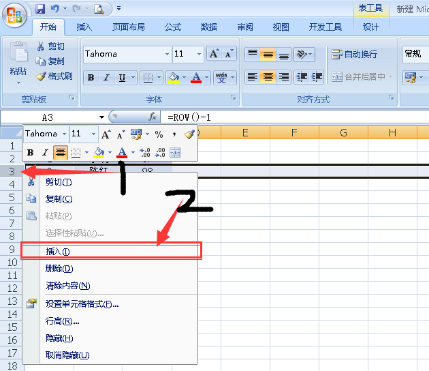
Task: Choose 删除(D) in context menu
Action: point(110,269)
